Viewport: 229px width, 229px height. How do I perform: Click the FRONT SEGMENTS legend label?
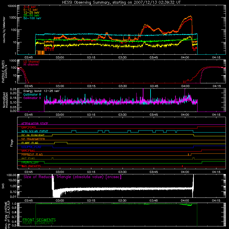click(39, 220)
